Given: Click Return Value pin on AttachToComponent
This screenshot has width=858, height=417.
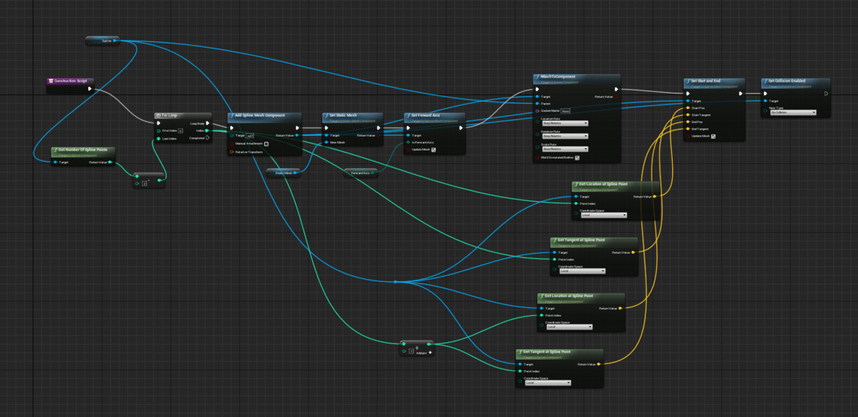Looking at the screenshot, I should click(616, 96).
